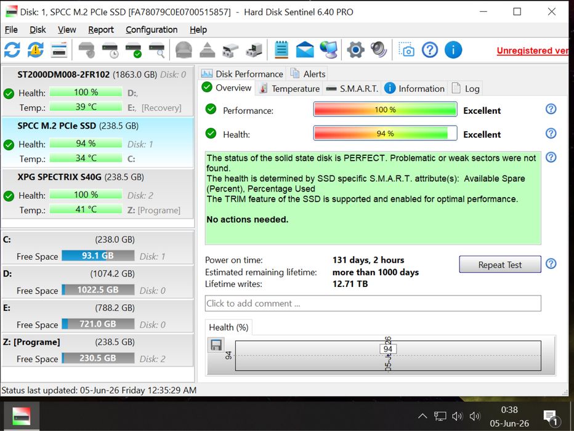Open the notification center icon
The image size is (574, 431).
pyautogui.click(x=550, y=417)
